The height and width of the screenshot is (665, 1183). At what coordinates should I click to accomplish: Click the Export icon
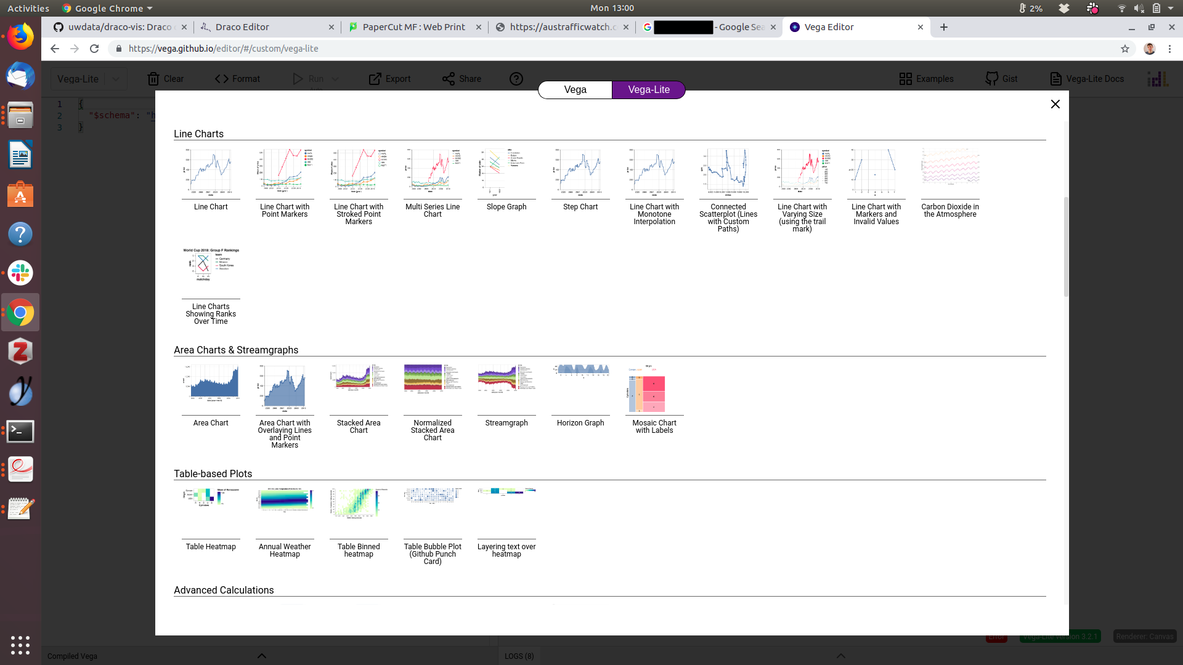(375, 79)
